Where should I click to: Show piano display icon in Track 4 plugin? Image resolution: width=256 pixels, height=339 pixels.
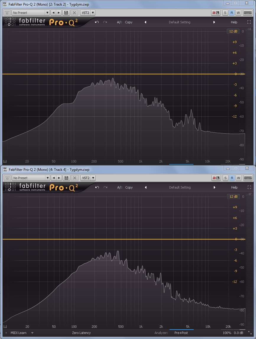[x=5, y=327]
